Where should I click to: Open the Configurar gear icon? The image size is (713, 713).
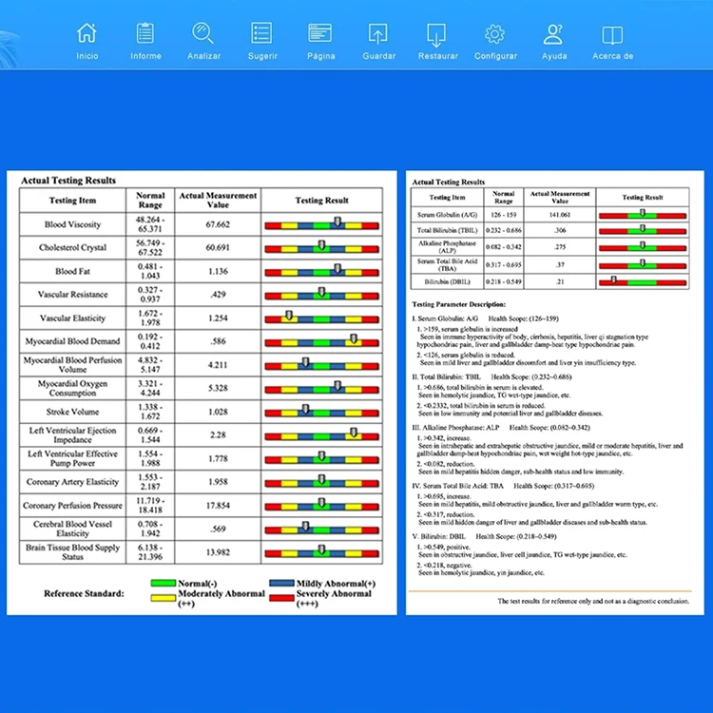point(494,34)
